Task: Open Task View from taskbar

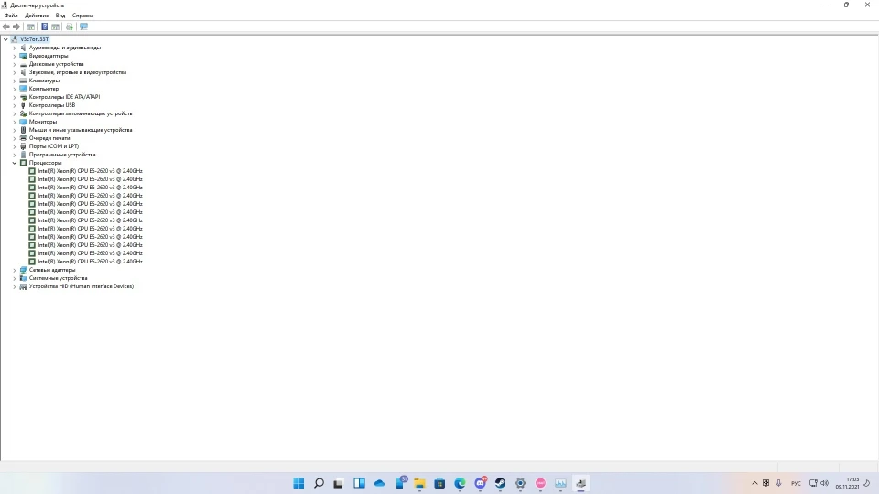Action: (x=338, y=483)
